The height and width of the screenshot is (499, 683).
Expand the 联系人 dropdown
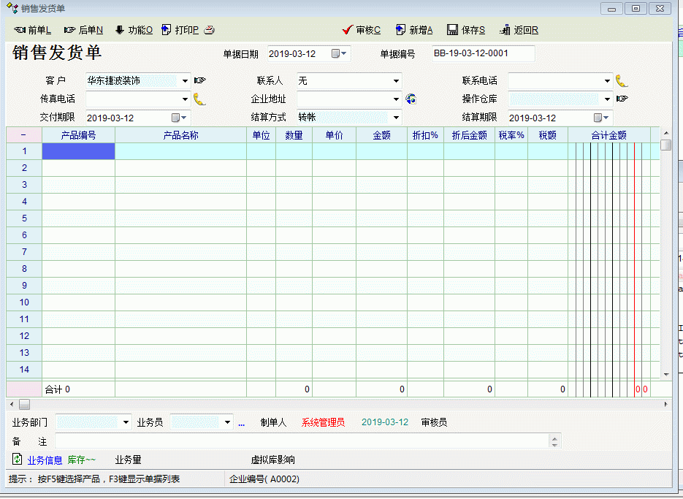point(397,81)
